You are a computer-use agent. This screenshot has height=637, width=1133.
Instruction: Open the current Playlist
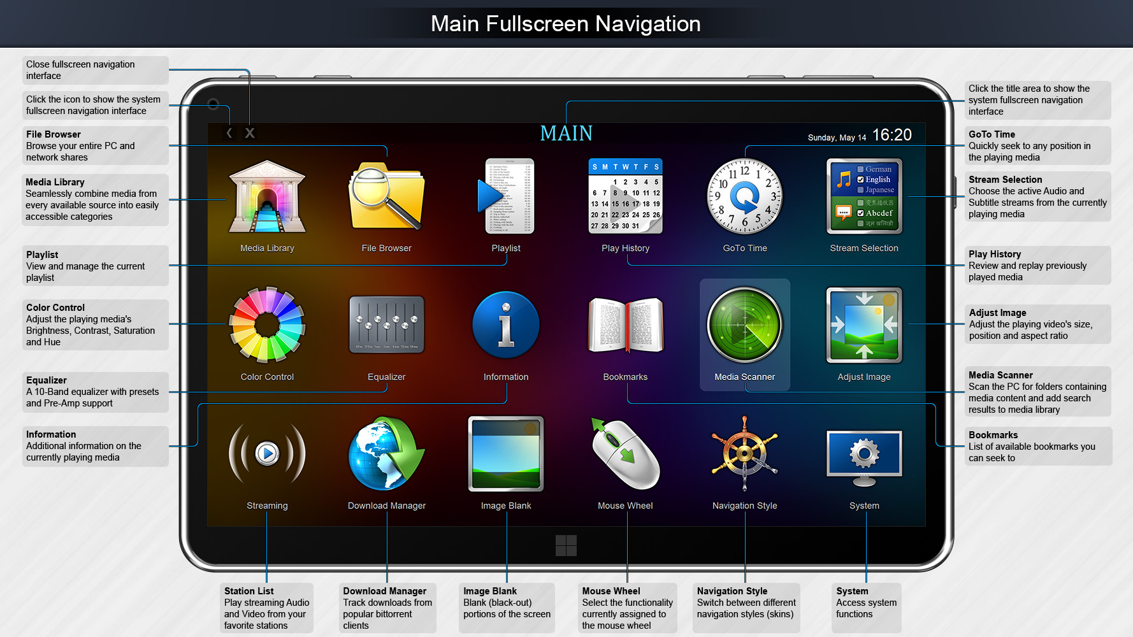(506, 196)
